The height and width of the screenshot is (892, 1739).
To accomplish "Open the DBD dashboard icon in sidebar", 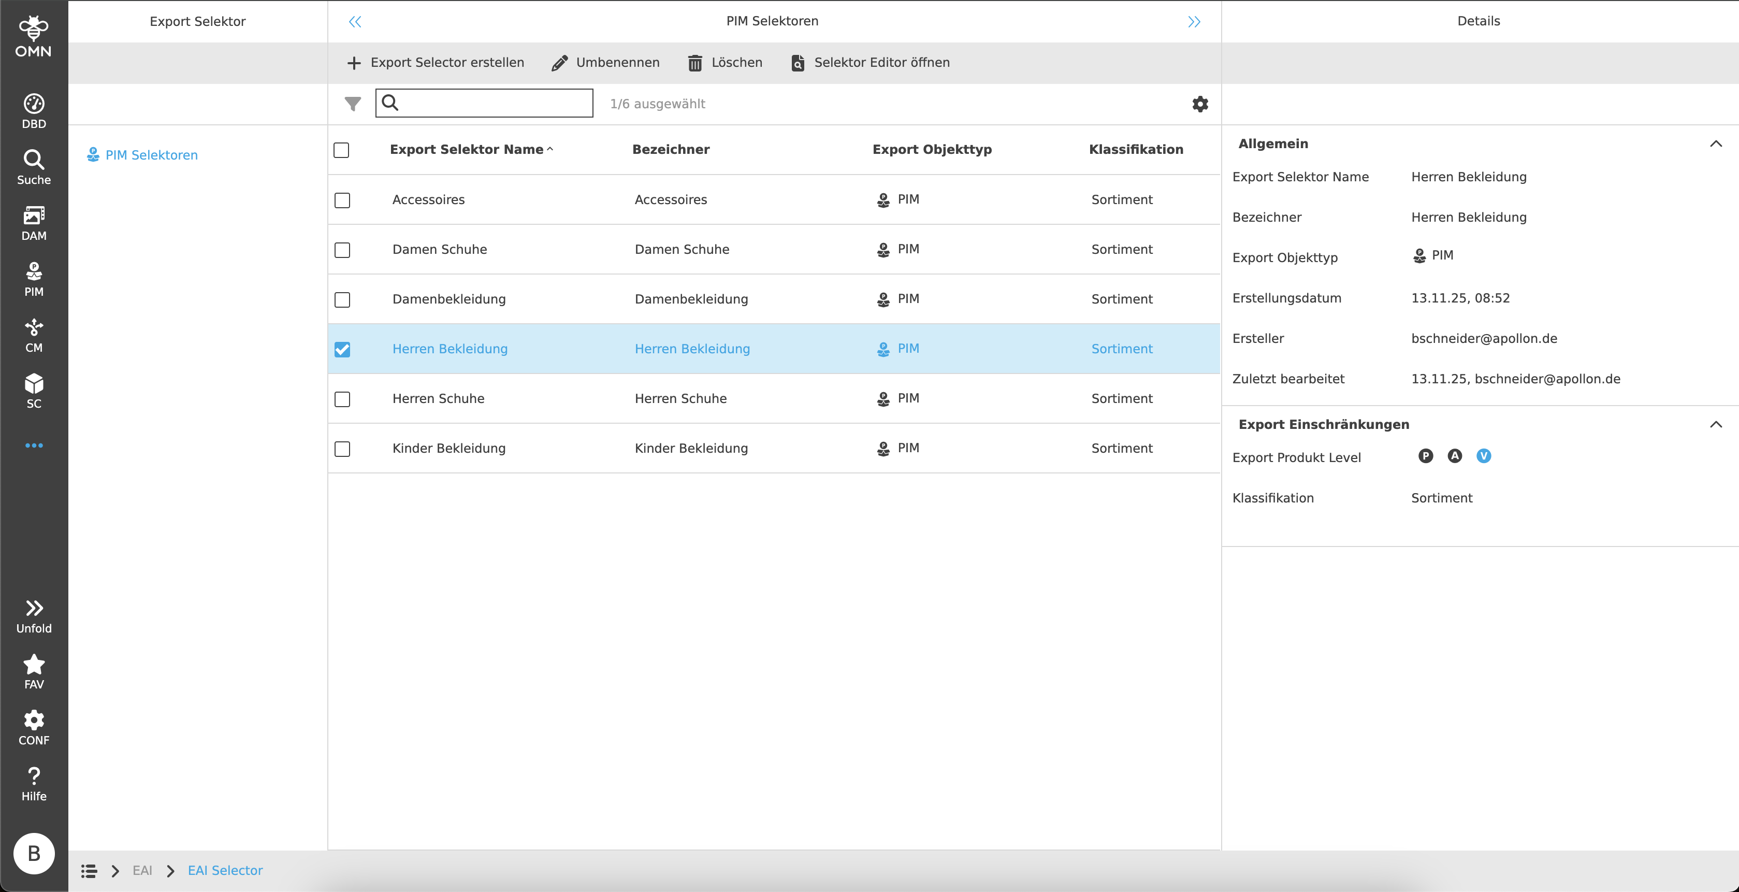I will pyautogui.click(x=34, y=111).
